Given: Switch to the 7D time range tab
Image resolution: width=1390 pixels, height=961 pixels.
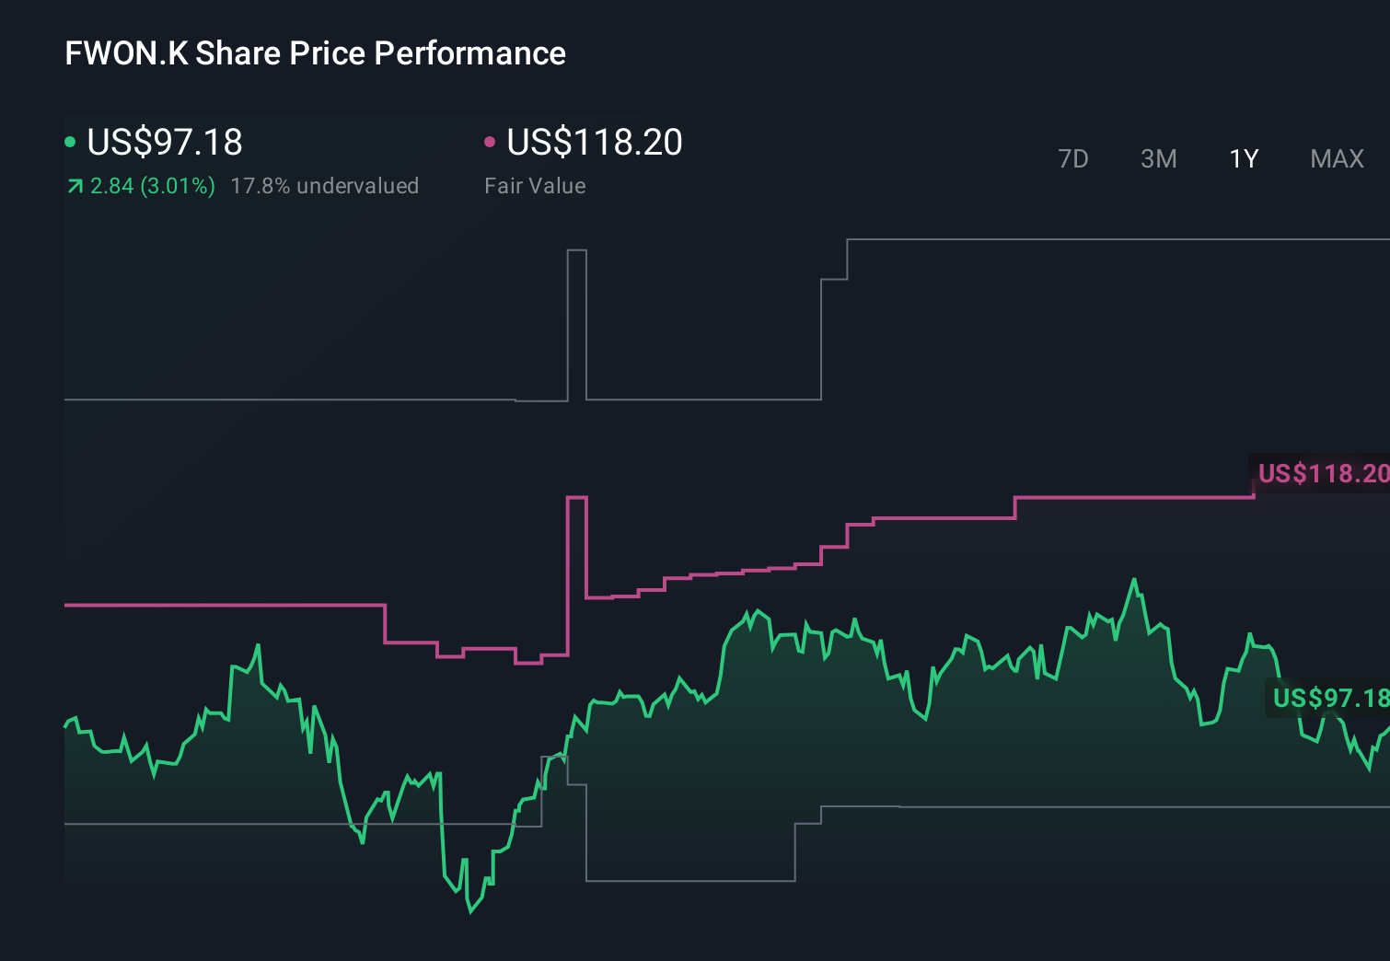Looking at the screenshot, I should click(x=1073, y=158).
